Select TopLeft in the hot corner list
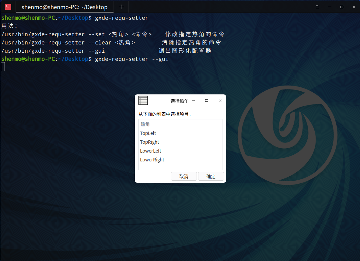This screenshot has height=261, width=360. point(180,133)
